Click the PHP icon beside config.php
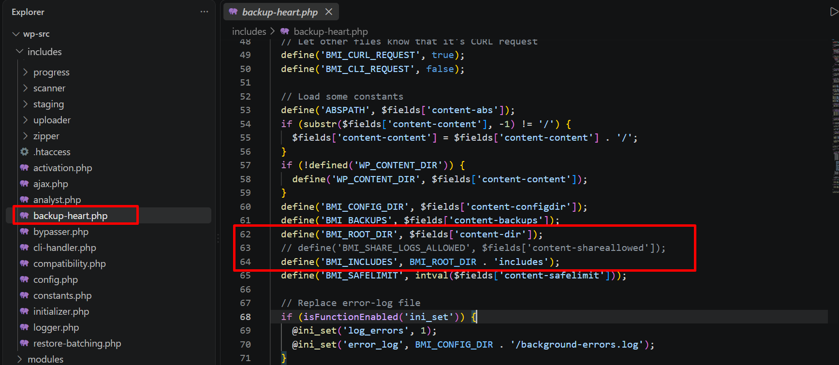839x365 pixels. [25, 279]
